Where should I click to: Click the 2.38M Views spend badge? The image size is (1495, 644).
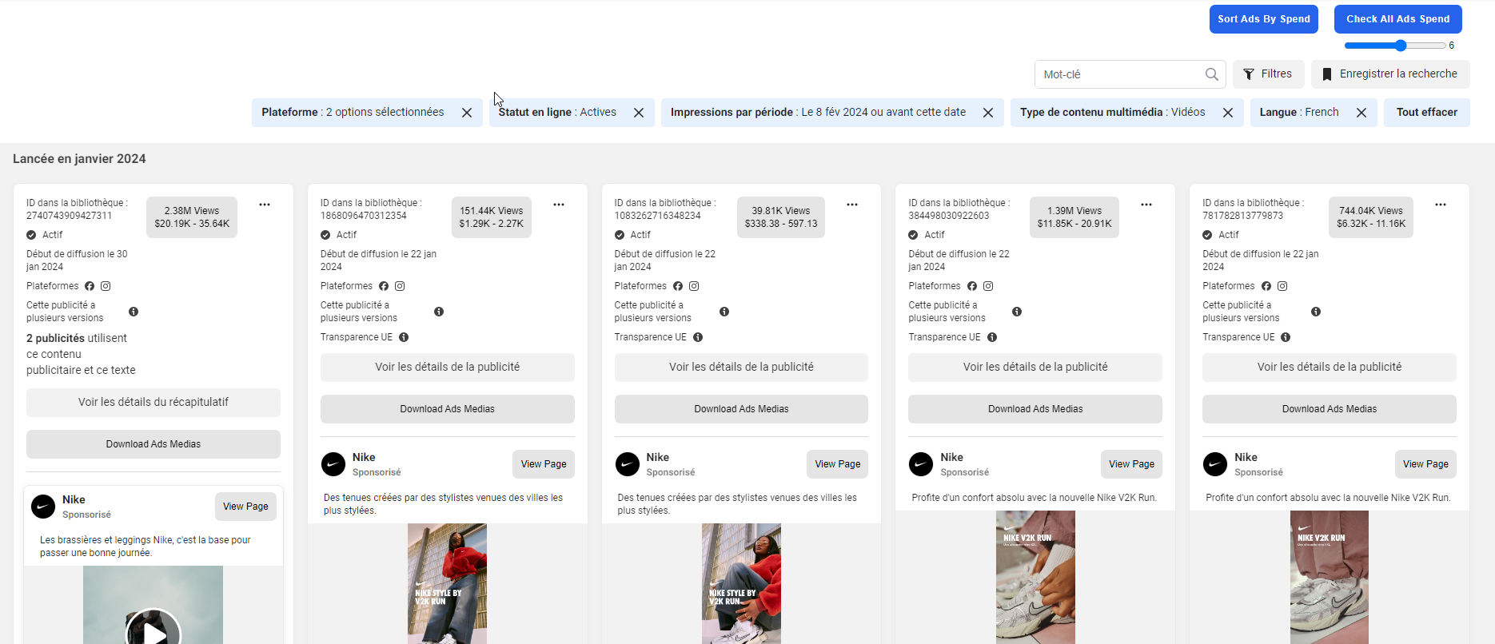(192, 217)
